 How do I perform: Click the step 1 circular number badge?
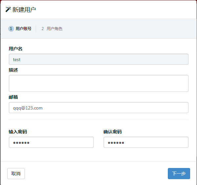(x=11, y=29)
